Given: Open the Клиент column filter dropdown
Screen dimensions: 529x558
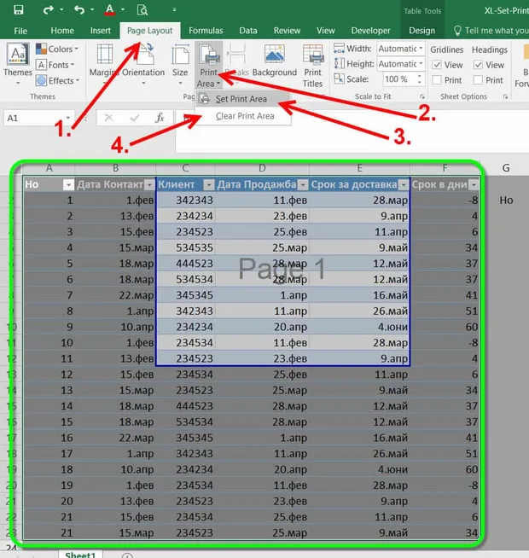Looking at the screenshot, I should click(x=209, y=184).
